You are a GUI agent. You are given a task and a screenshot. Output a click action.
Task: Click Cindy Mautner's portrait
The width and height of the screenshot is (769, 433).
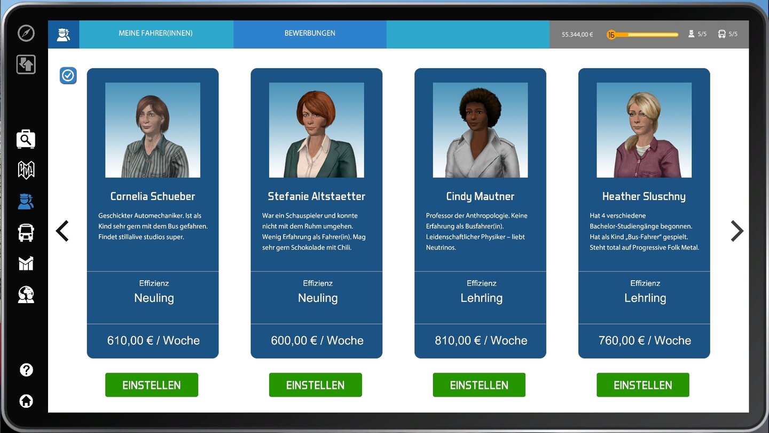pos(480,130)
